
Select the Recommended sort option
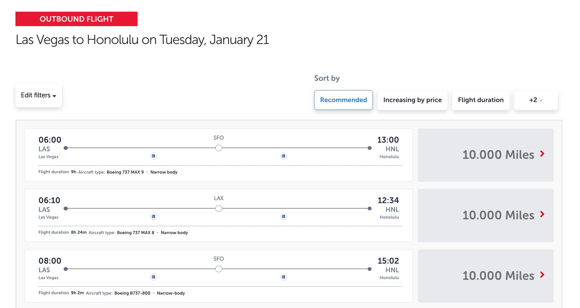pos(343,100)
